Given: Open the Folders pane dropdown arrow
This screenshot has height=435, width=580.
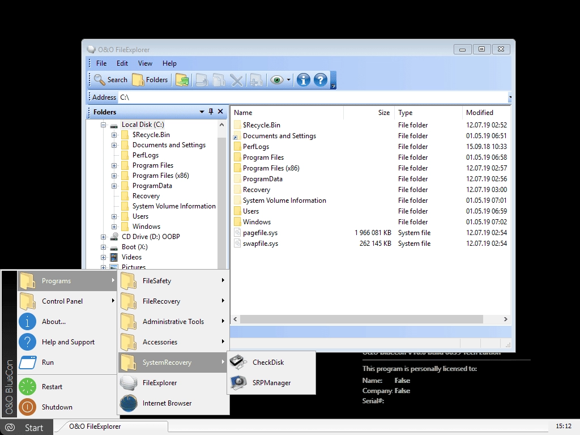Looking at the screenshot, I should coord(202,112).
